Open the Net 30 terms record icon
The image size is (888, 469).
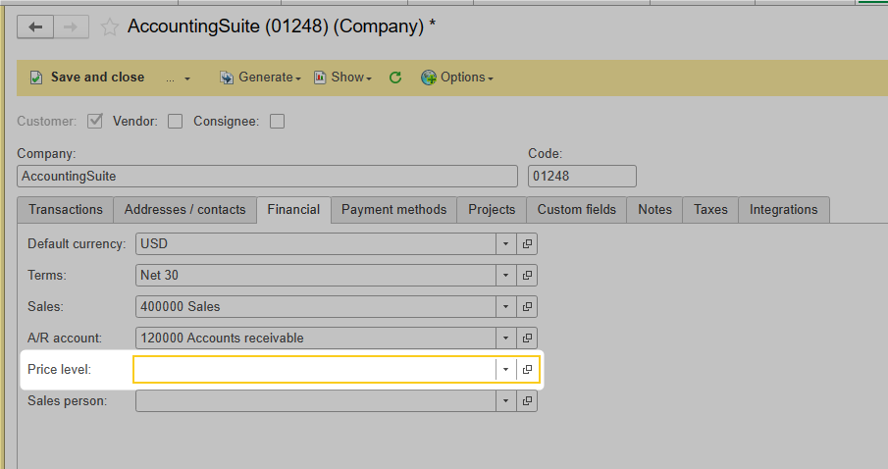527,276
